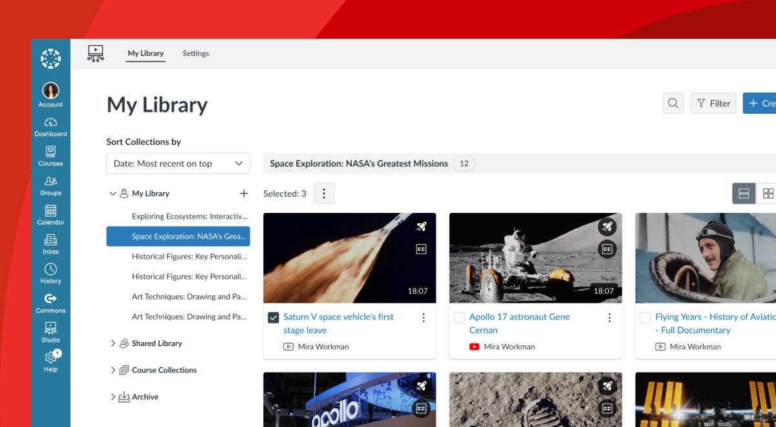Image resolution: width=776 pixels, height=427 pixels.
Task: Uncheck the Saturn V video checkbox
Action: coord(274,318)
